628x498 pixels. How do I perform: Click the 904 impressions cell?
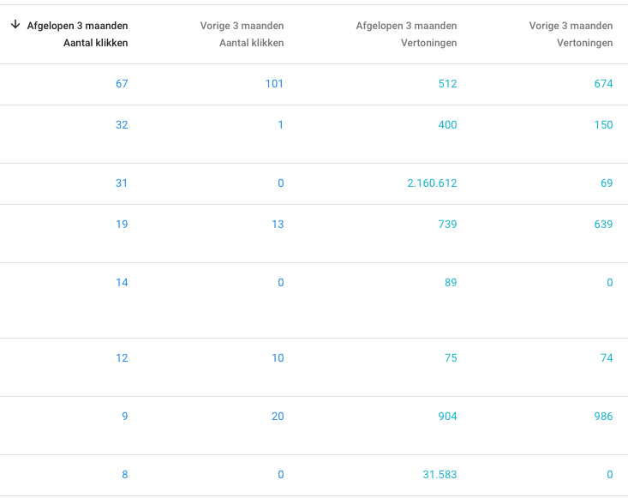point(447,417)
